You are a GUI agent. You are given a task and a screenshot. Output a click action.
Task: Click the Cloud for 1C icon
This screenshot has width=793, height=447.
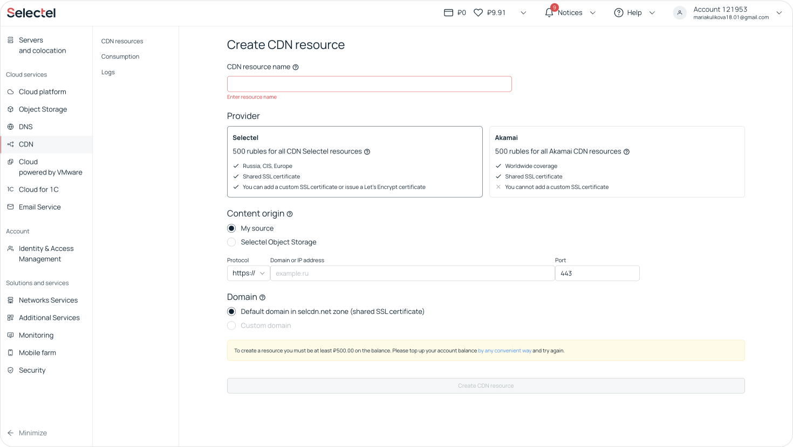(x=10, y=190)
